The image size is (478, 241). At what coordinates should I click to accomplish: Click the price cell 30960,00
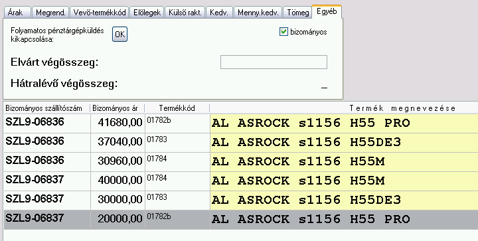point(118,162)
